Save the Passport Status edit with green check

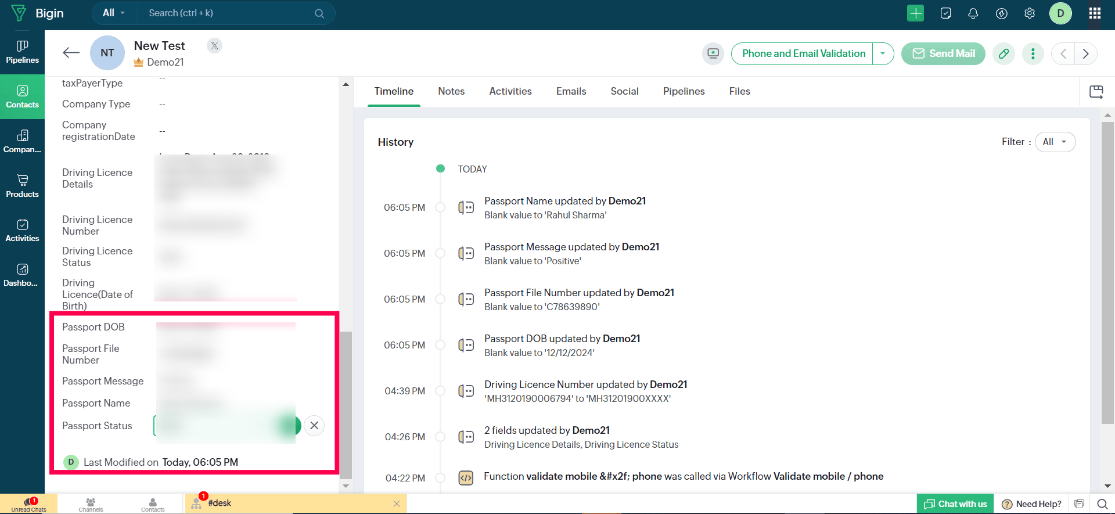click(290, 426)
